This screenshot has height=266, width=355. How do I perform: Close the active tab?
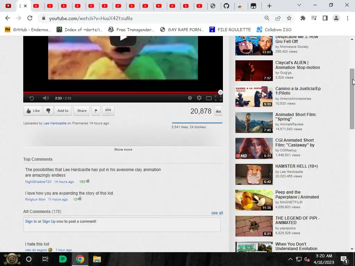tap(25, 6)
